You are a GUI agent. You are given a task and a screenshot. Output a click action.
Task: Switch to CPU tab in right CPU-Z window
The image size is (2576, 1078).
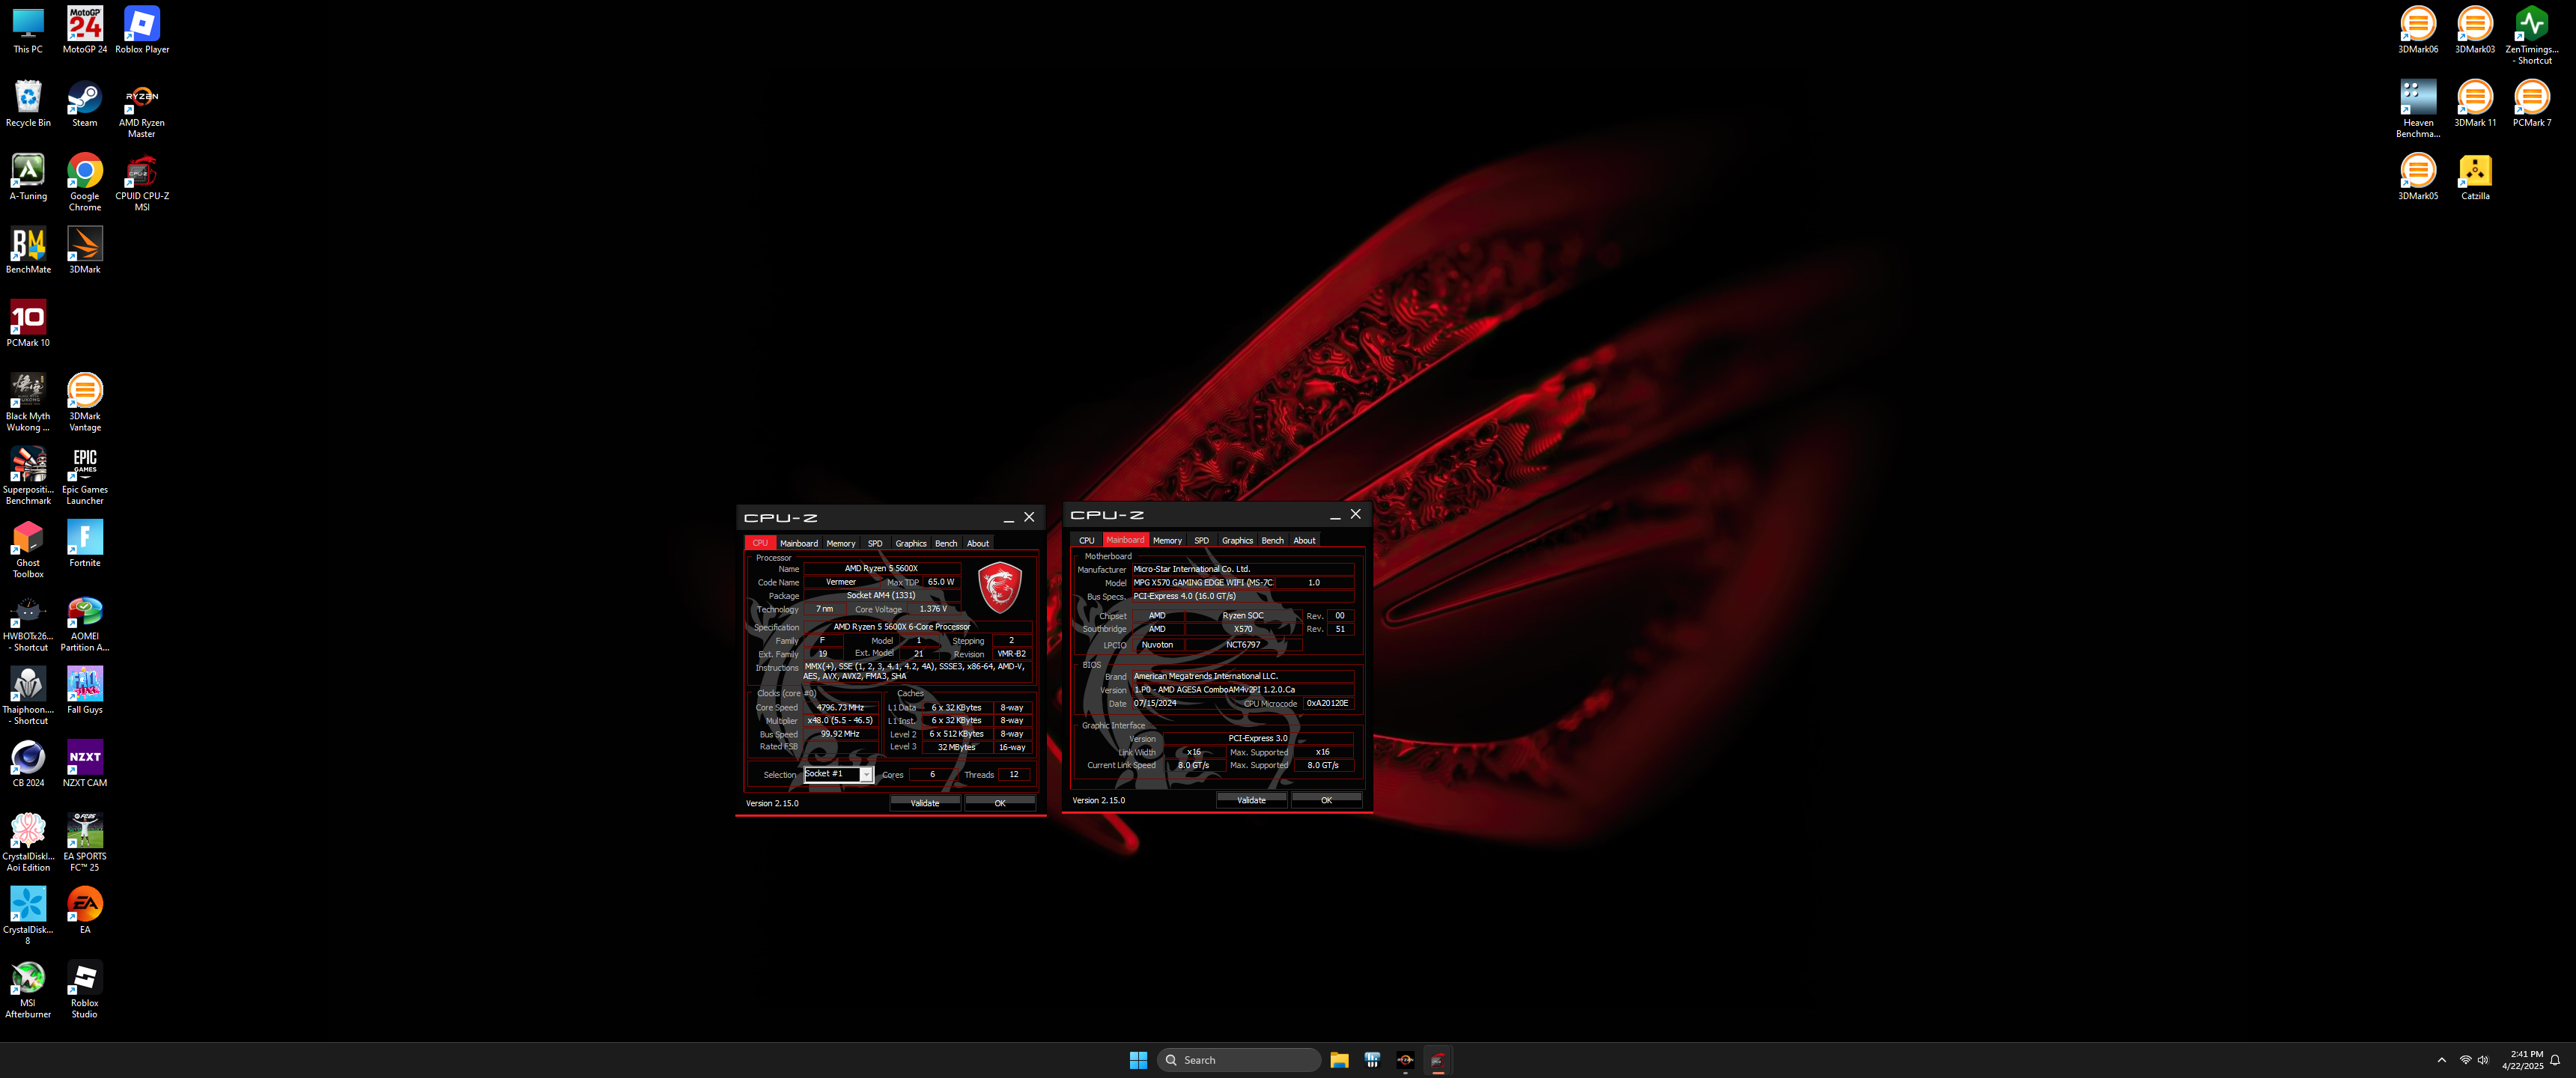[1086, 540]
